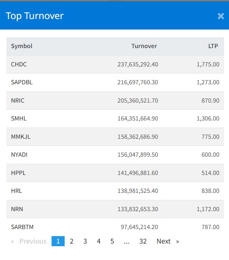Pick the NRN row
This screenshot has width=229, height=260.
17,209
